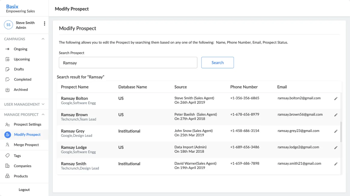Click phone number +1-458-686-3154
This screenshot has height=196, width=350.
pos(245,131)
